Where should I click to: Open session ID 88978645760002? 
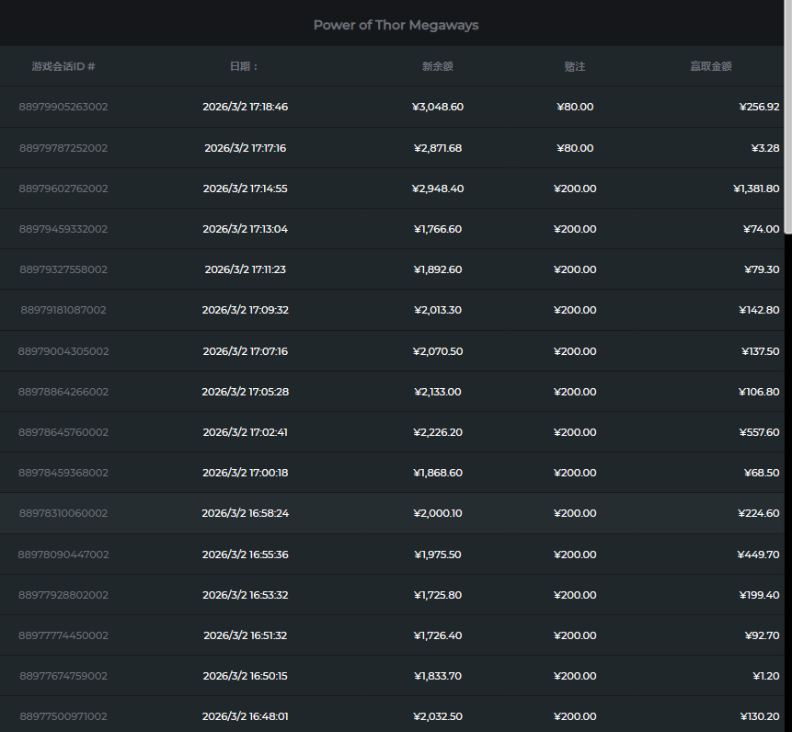tap(63, 432)
